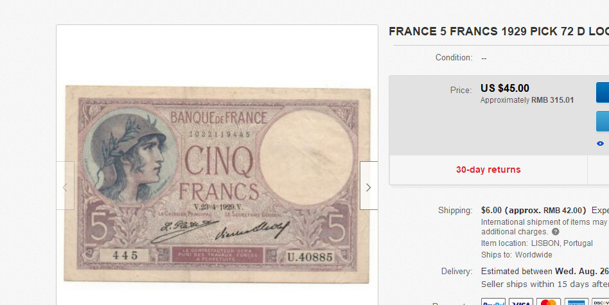This screenshot has height=305, width=609.
Task: Open the additional charges help icon
Action: 556,232
